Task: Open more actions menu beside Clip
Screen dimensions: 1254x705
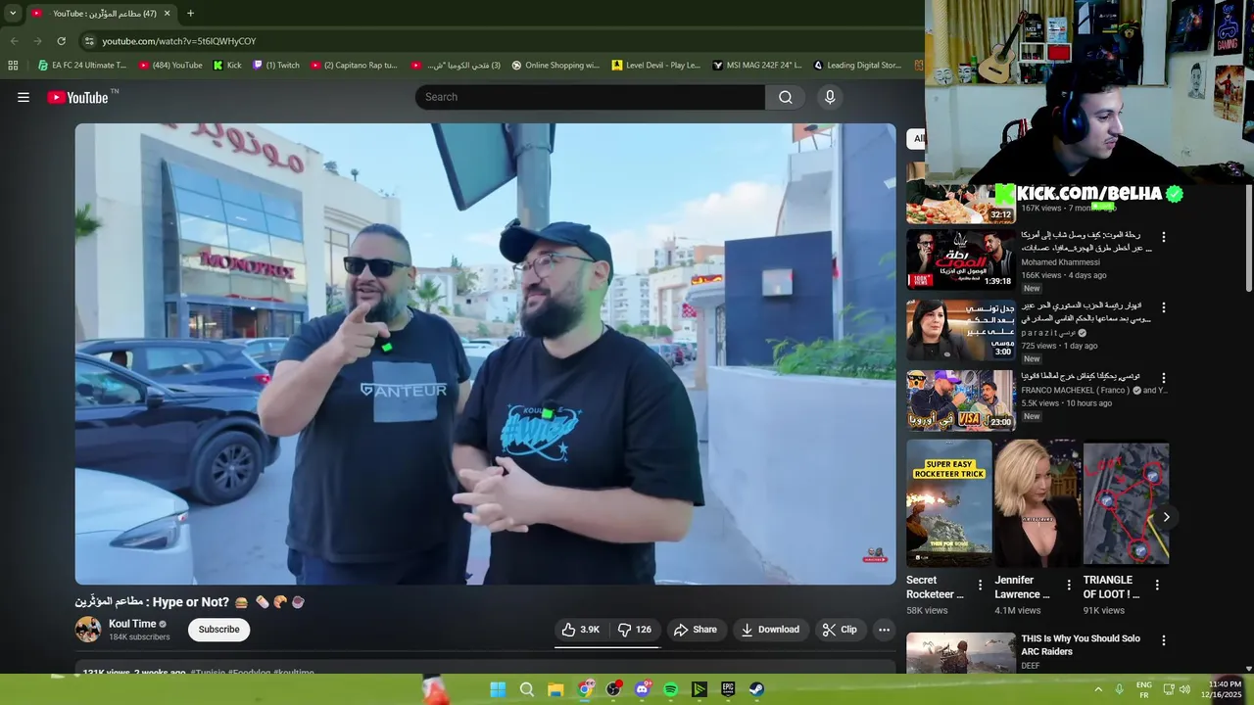Action: click(x=884, y=630)
